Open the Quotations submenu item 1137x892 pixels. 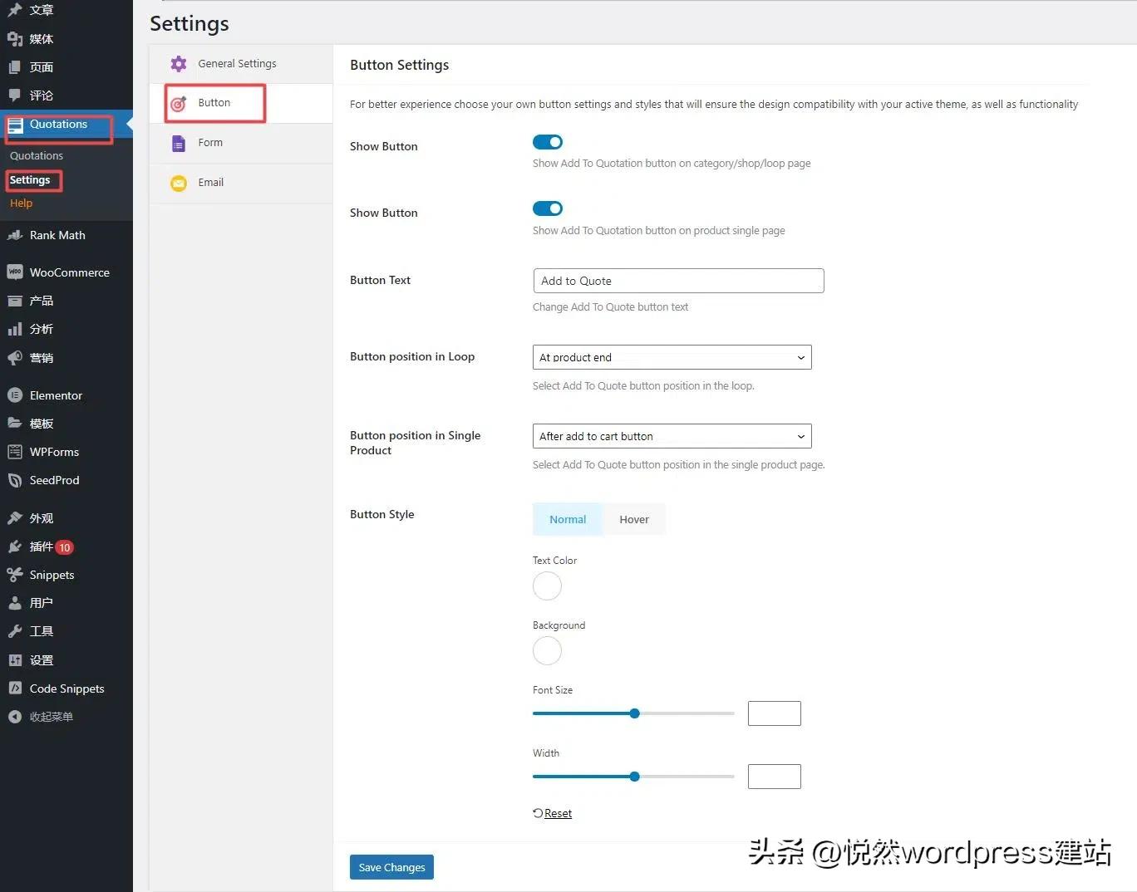pyautogui.click(x=37, y=156)
